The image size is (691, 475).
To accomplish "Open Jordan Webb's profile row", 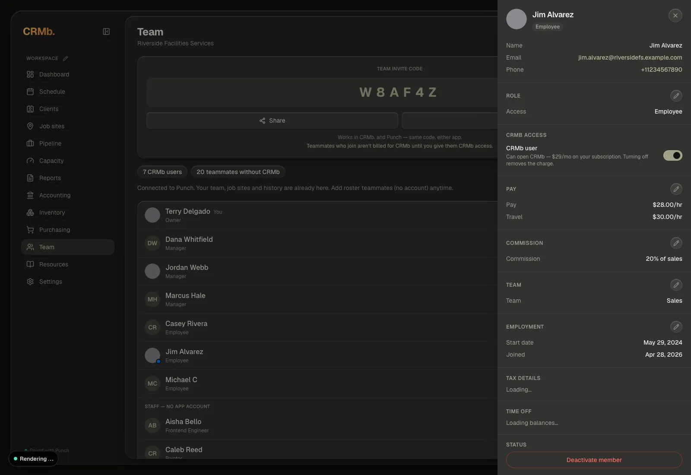I will (x=318, y=271).
